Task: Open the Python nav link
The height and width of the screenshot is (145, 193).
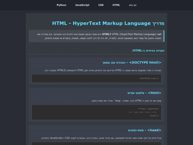Action: [x=61, y=5]
